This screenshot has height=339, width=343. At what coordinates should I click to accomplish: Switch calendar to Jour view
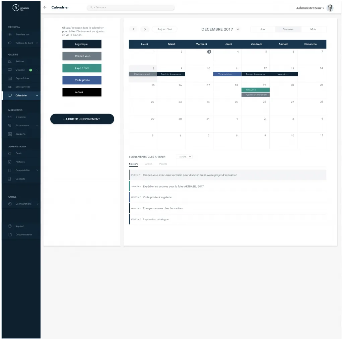263,29
